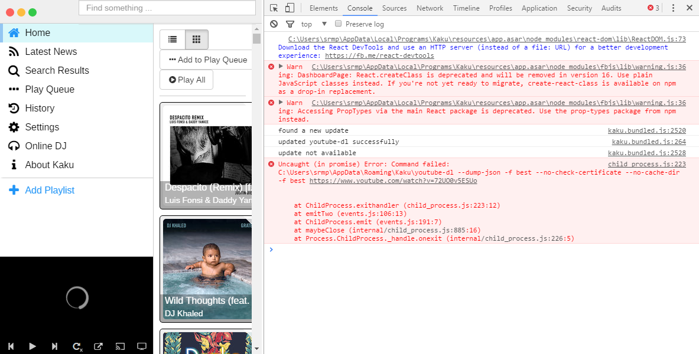
Task: Click the History sidebar icon
Action: pyautogui.click(x=13, y=108)
